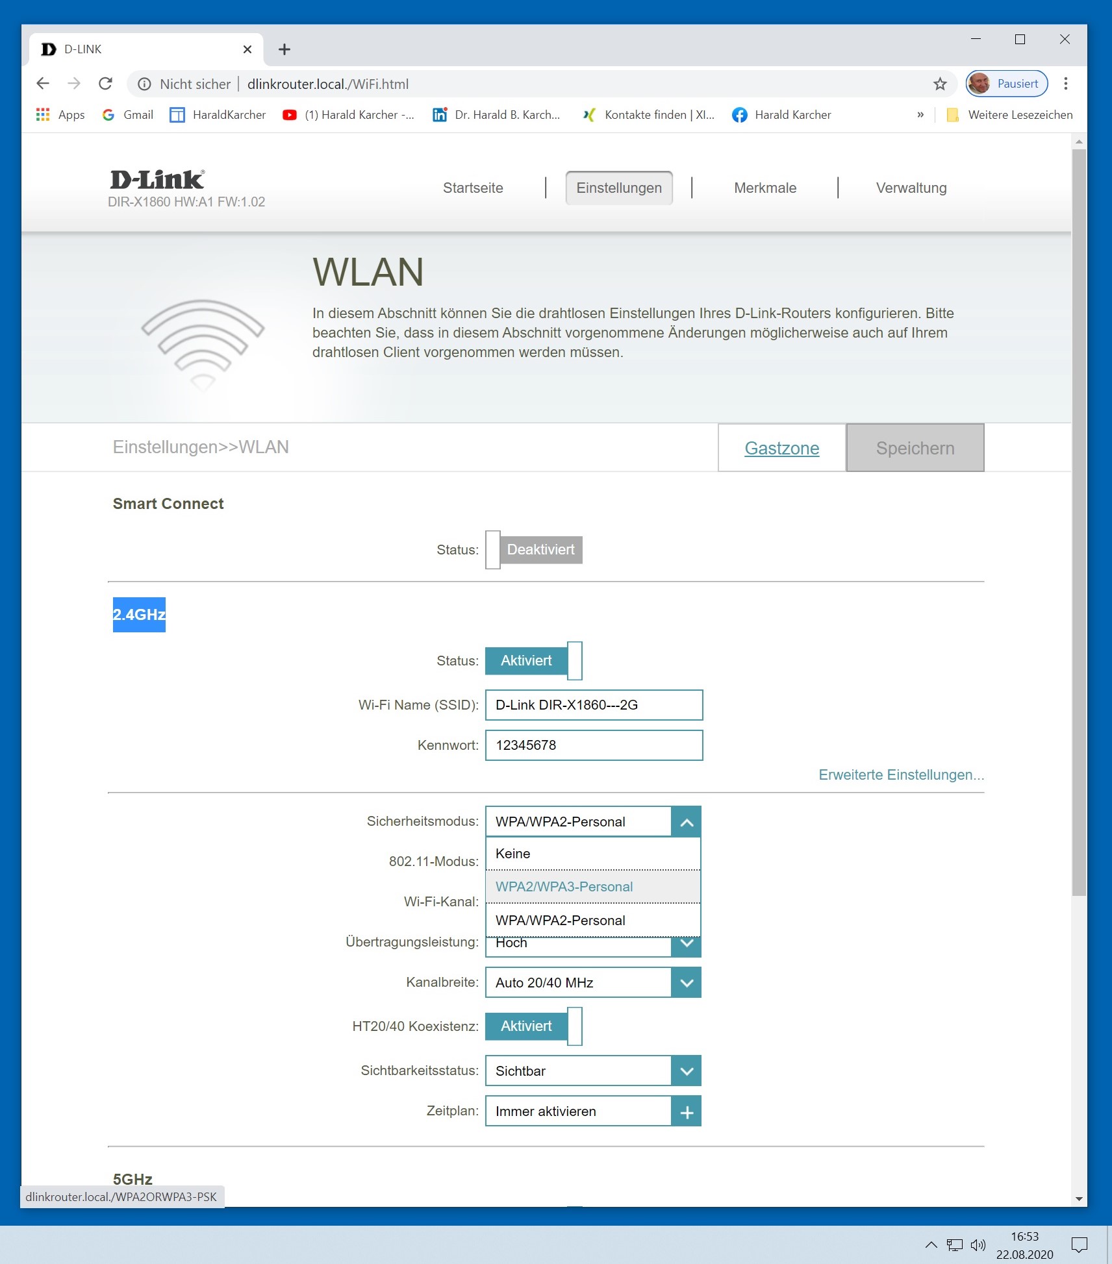Open the LinkedIn Dr. Harald B. Karch bookmark
Screen dimensions: 1112x1264
click(x=497, y=115)
